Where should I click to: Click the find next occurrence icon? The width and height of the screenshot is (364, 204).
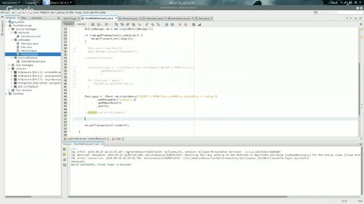pyautogui.click(x=127, y=24)
